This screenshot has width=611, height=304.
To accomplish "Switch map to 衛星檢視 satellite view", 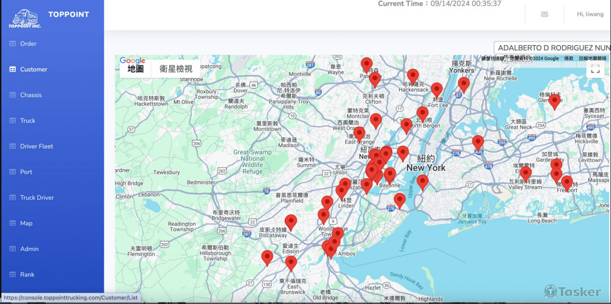I will pyautogui.click(x=176, y=69).
